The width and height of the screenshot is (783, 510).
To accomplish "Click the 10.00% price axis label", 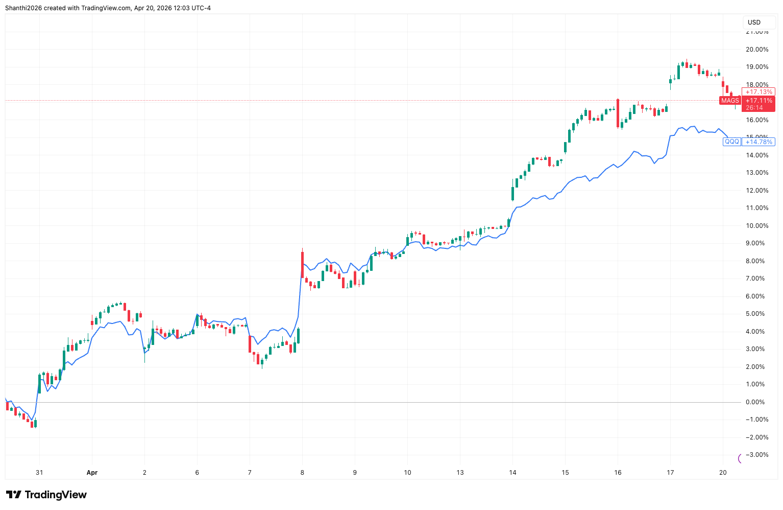I will pos(757,226).
